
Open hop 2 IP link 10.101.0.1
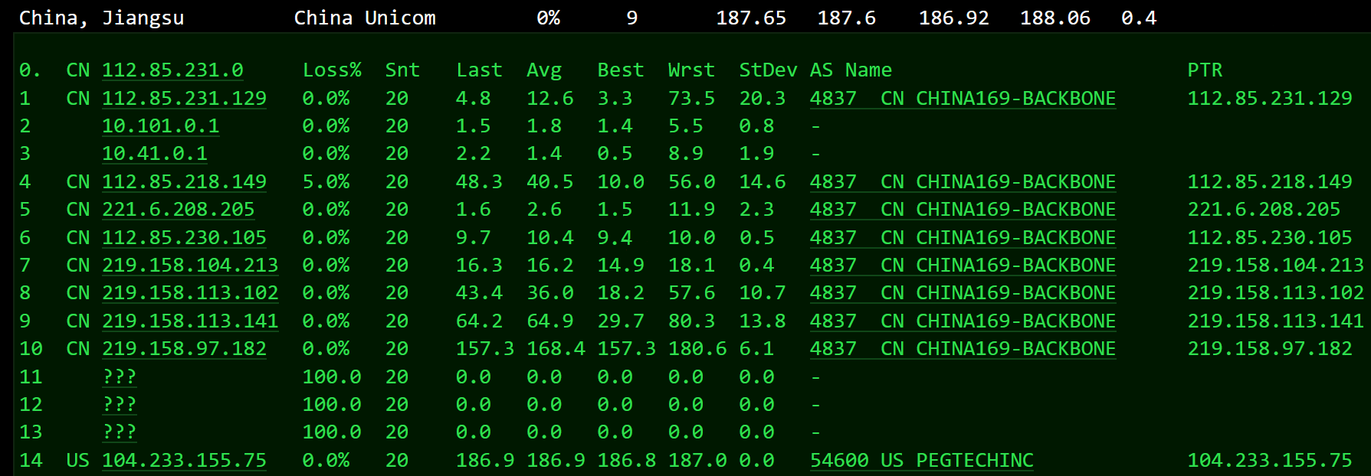click(x=160, y=126)
